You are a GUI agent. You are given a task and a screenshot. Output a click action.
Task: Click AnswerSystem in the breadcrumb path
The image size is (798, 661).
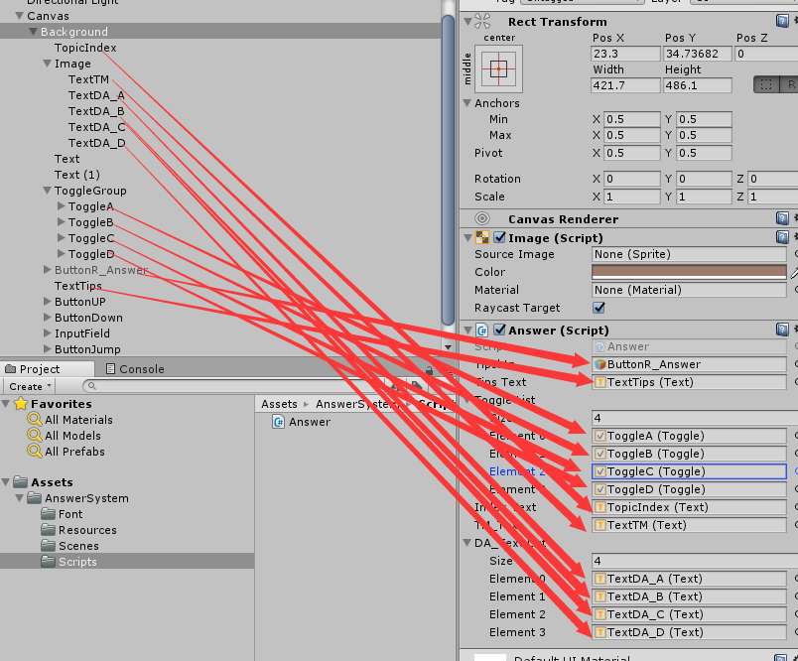click(356, 404)
